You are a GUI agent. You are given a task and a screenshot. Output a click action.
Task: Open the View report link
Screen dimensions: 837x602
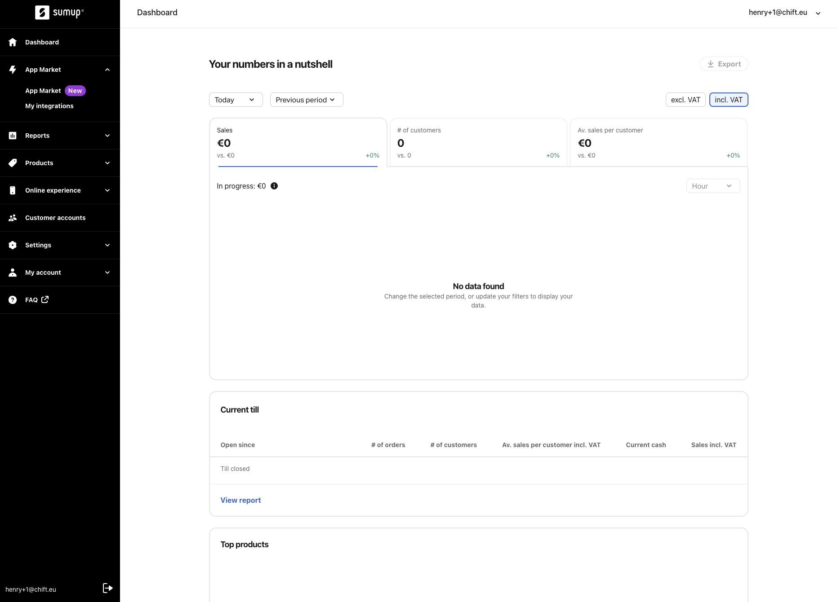pos(240,500)
